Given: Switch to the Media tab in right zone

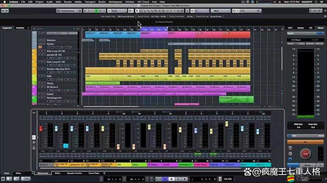Looking at the screenshot, I should click(x=301, y=28).
